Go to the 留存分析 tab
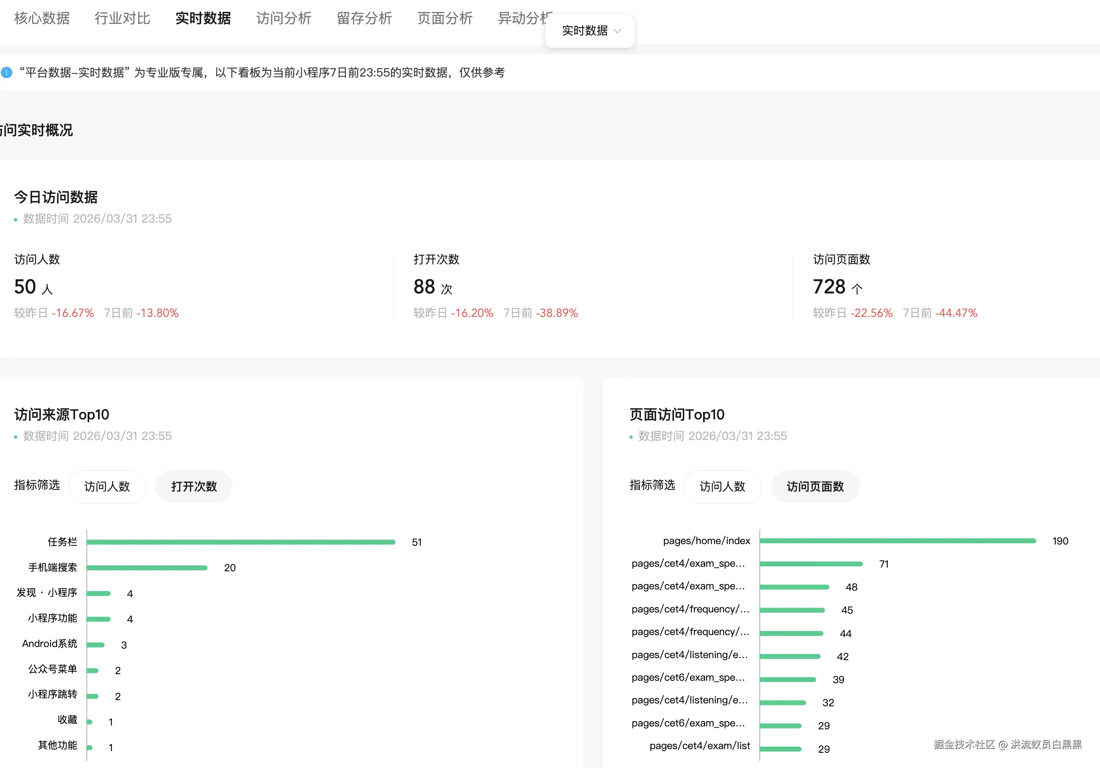1100x768 pixels. point(364,18)
